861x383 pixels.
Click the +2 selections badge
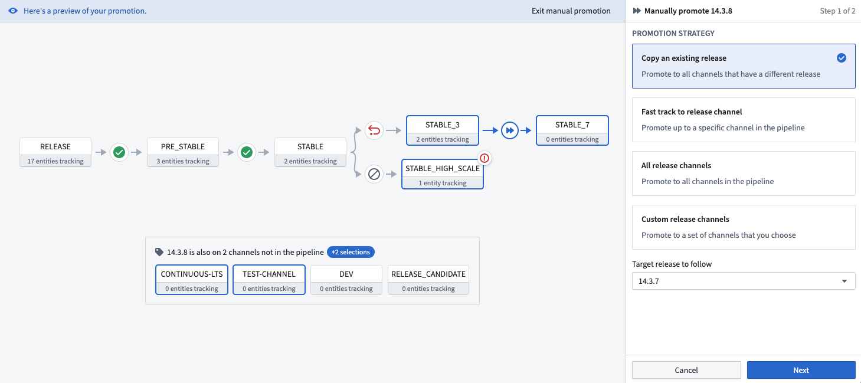click(x=351, y=252)
